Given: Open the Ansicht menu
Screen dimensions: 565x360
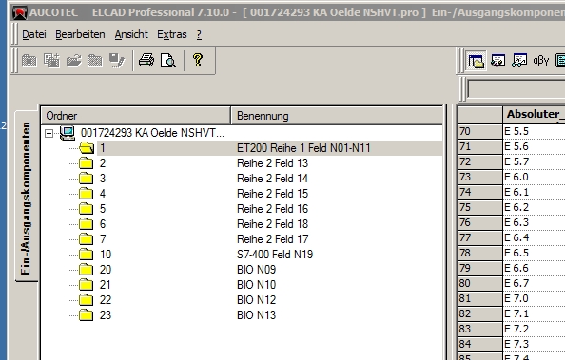Looking at the screenshot, I should [x=131, y=34].
